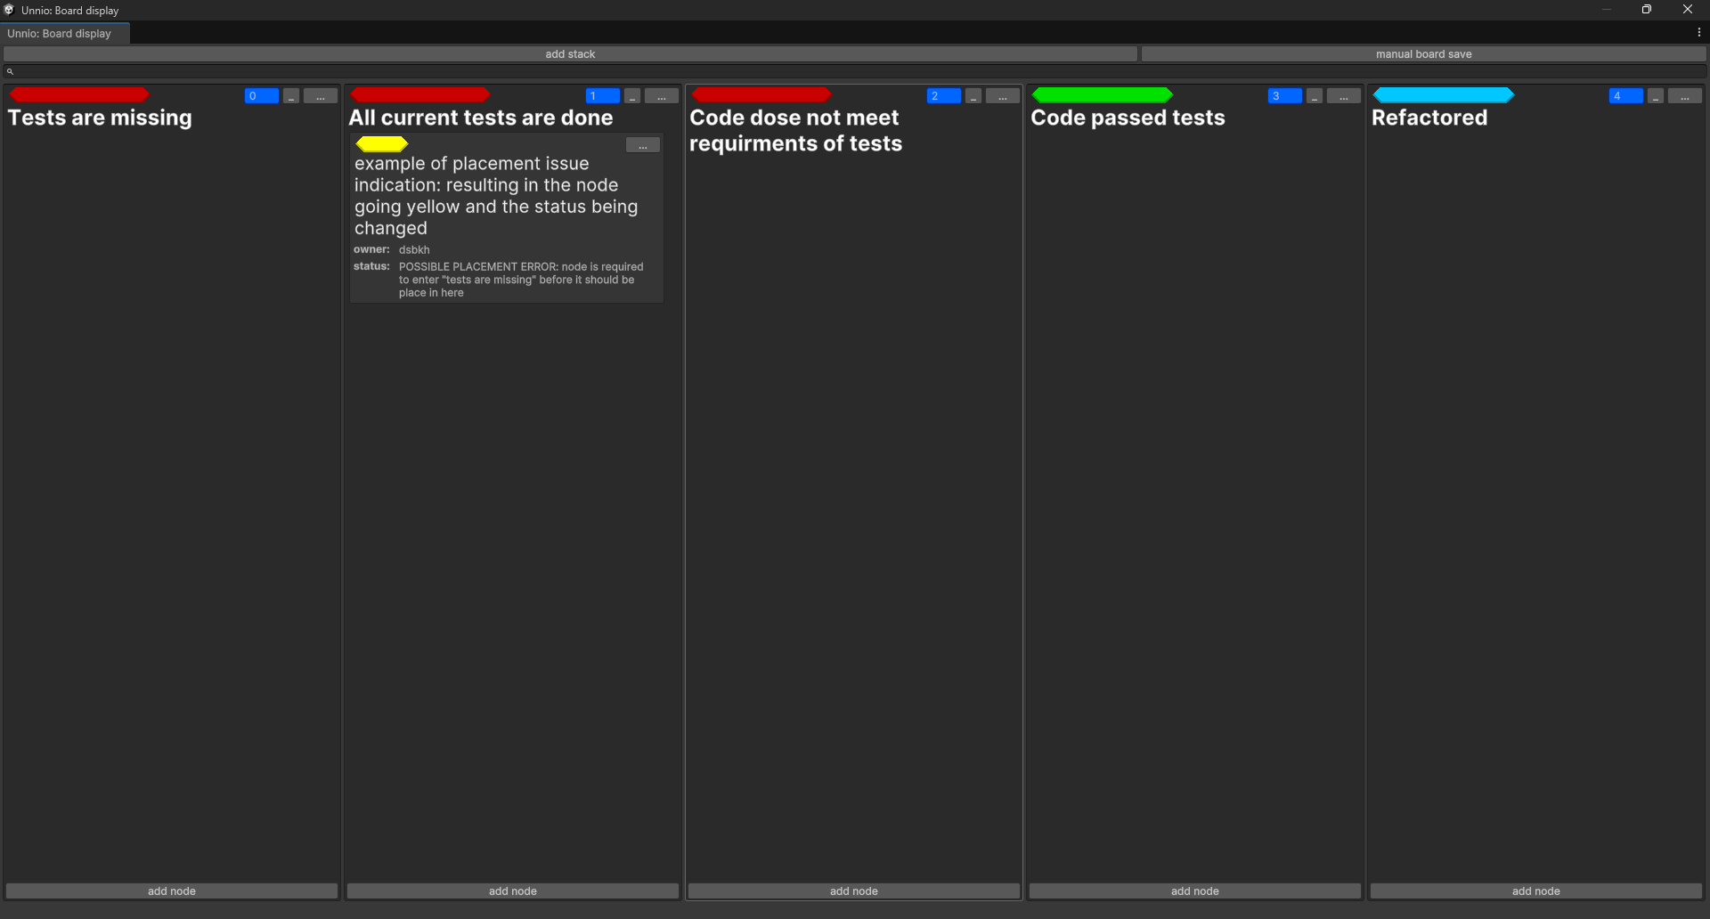The width and height of the screenshot is (1710, 919).
Task: Click the All current tests are done title
Action: click(481, 118)
